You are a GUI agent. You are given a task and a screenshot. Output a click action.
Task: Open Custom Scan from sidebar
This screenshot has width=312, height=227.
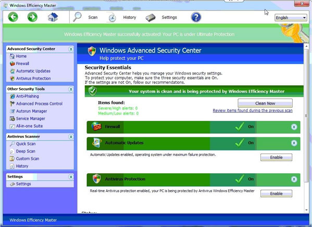click(x=28, y=159)
